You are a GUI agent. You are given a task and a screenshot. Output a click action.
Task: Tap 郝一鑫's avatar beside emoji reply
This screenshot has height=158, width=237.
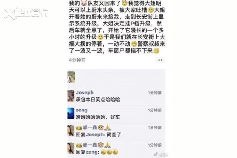(x=71, y=148)
